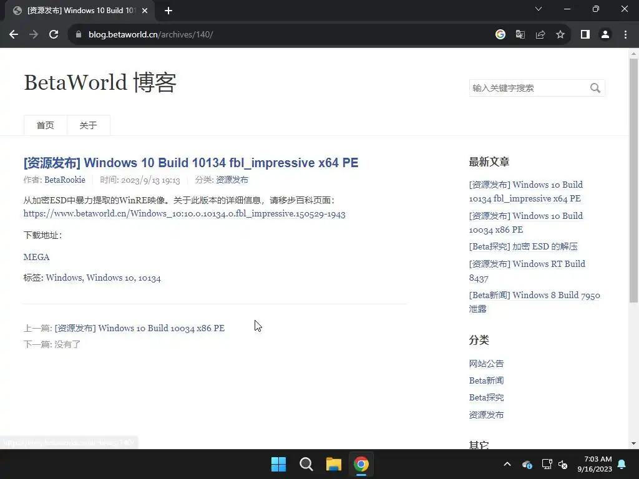Open sidebar article 加密 ESD 的解压

click(524, 246)
